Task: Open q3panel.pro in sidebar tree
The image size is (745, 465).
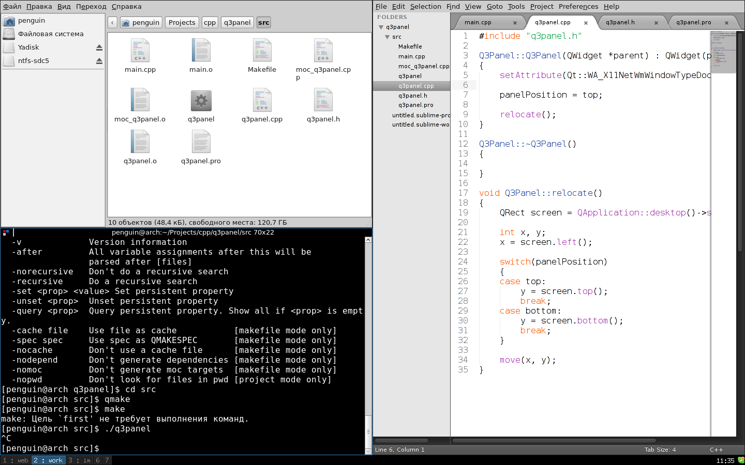Action: tap(415, 105)
